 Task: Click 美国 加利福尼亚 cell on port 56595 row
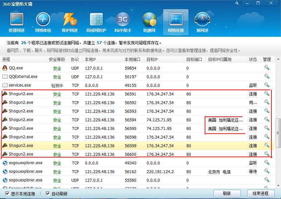click(x=225, y=129)
